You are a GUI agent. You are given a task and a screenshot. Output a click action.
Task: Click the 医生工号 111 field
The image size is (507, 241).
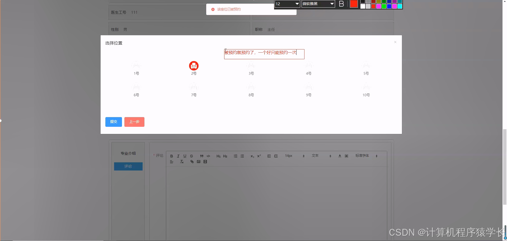[x=179, y=12]
